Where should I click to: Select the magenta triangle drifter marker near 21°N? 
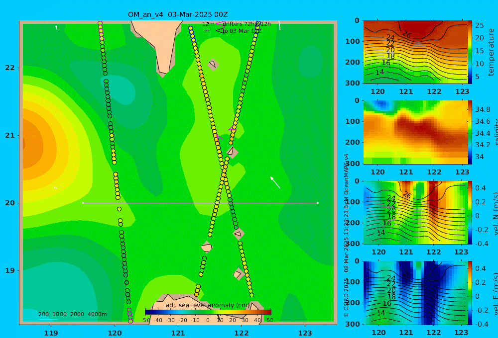(x=233, y=128)
